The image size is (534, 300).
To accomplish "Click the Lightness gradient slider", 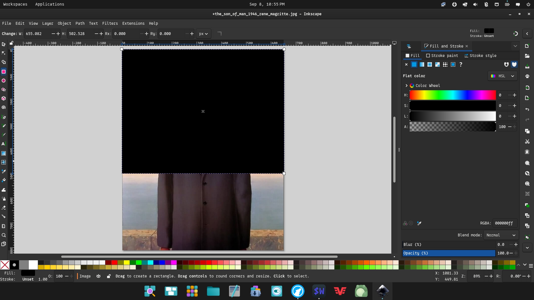I will (453, 116).
